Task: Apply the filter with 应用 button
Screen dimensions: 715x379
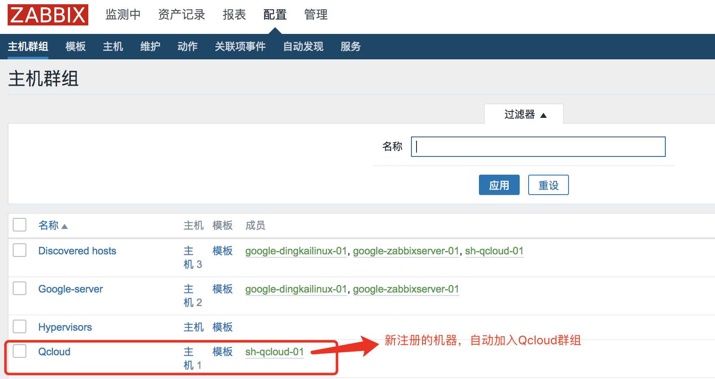Action: coord(499,185)
